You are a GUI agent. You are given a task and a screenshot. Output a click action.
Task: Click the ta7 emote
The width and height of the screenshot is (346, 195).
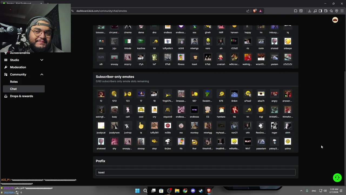(154, 57)
